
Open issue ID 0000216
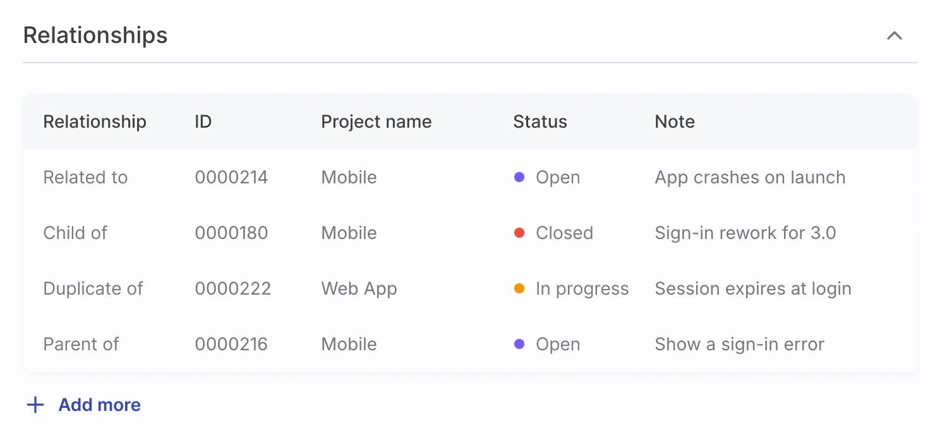(x=231, y=345)
